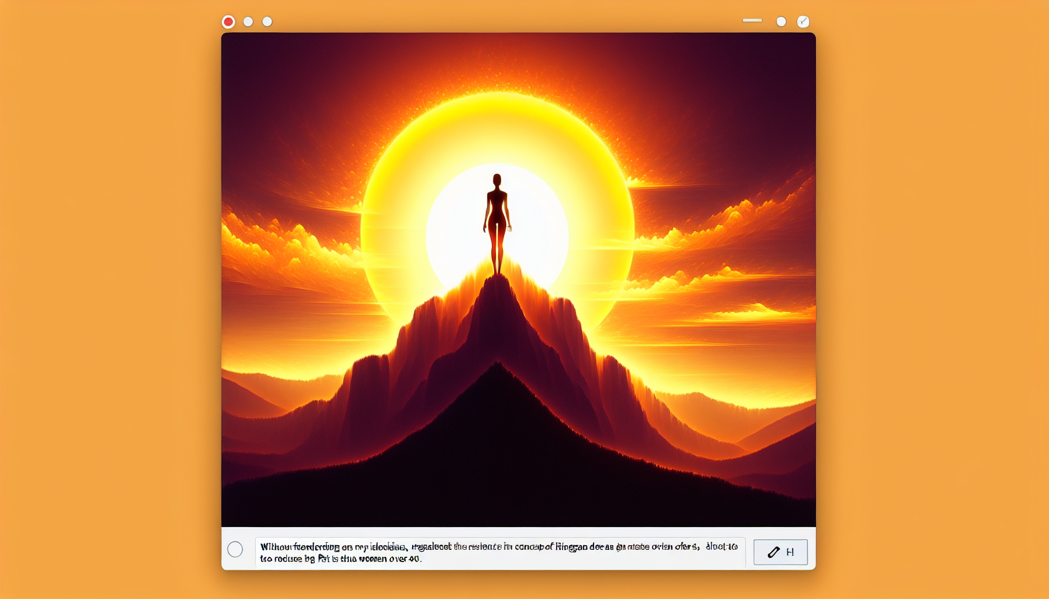Select the radio circle beside the caption

pyautogui.click(x=235, y=549)
